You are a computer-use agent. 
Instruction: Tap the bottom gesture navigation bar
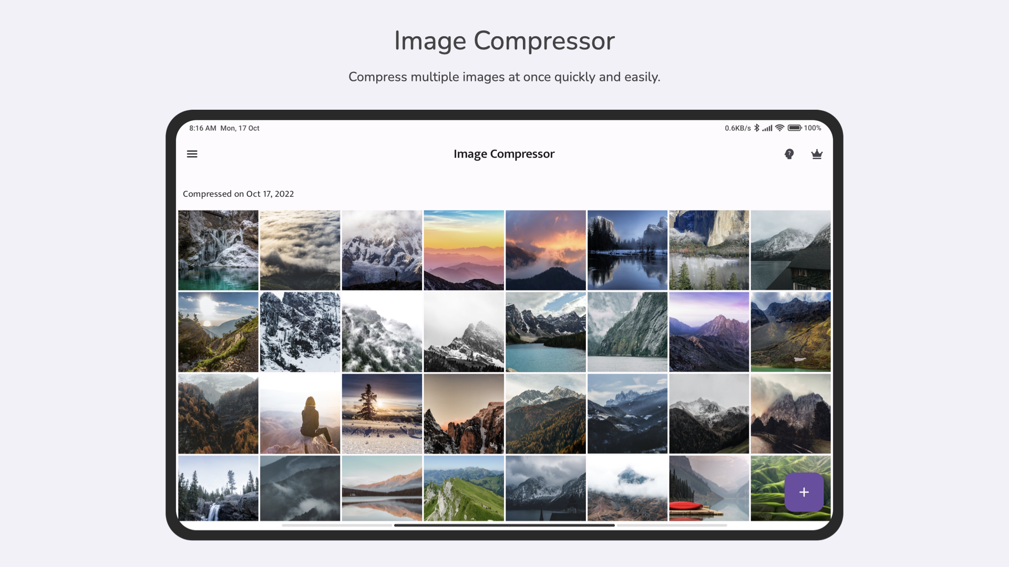point(504,525)
